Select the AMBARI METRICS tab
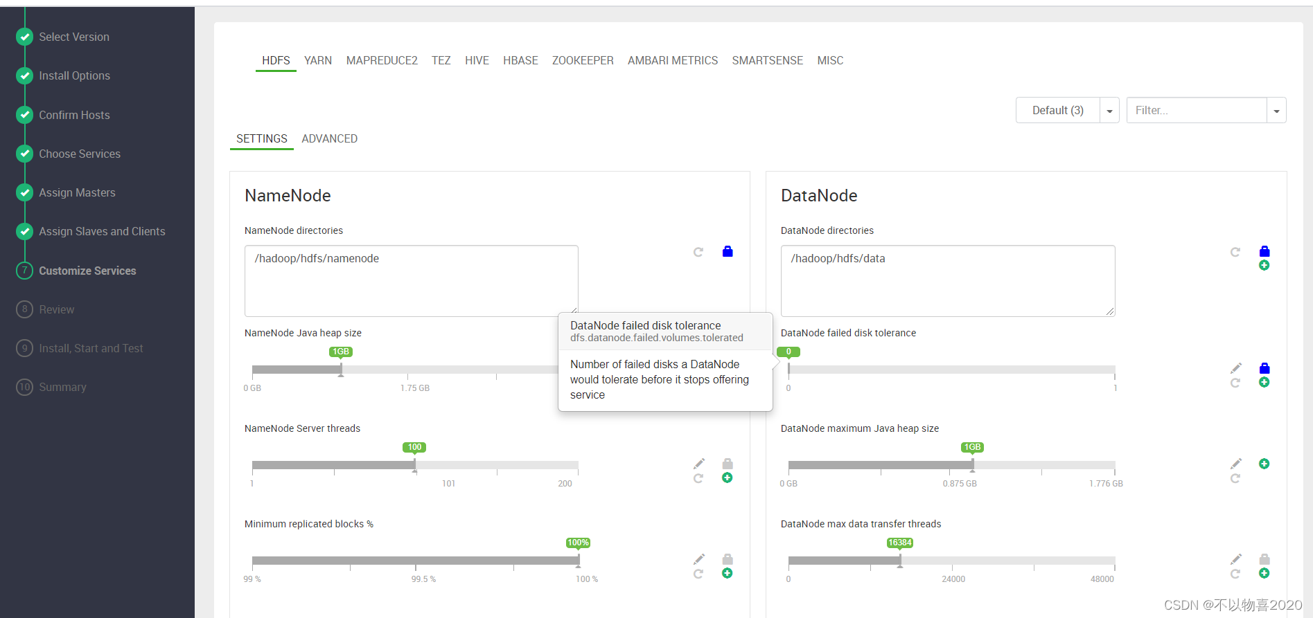Screen dimensions: 1313x618 click(673, 60)
